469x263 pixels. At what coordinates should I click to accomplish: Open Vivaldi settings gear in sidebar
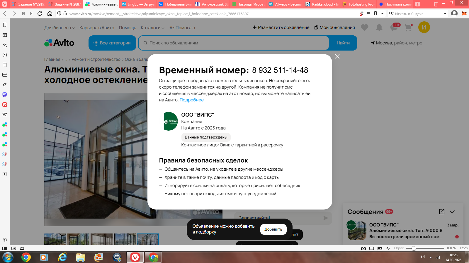tap(5, 240)
